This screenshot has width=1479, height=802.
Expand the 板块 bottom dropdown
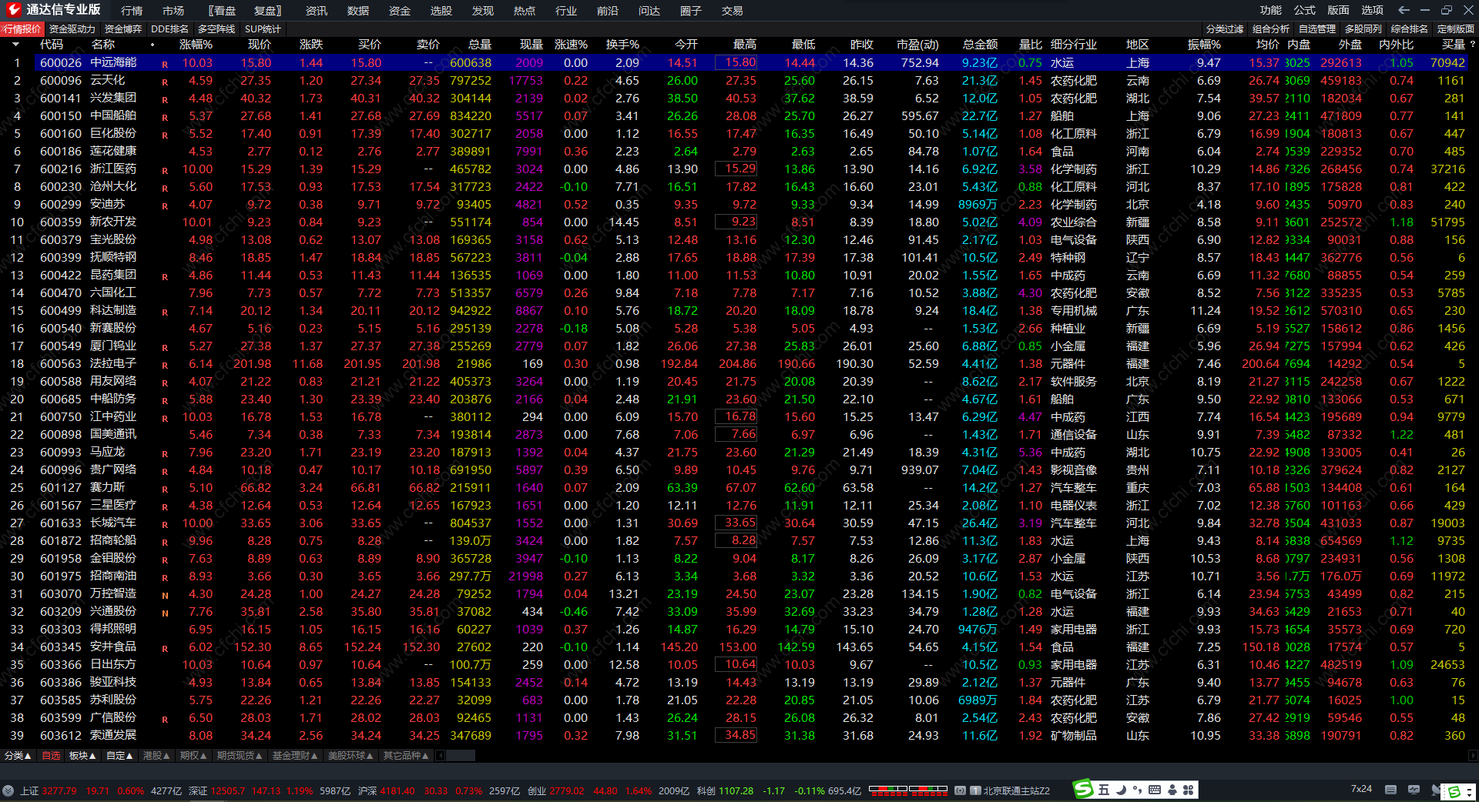[82, 756]
